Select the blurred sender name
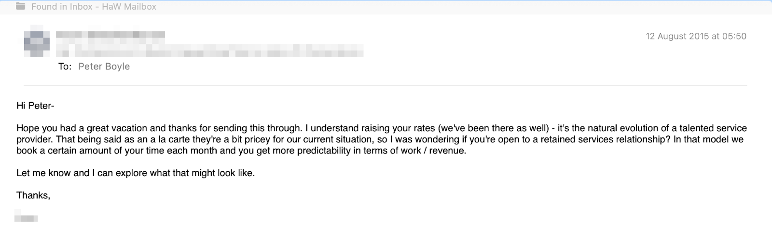This screenshot has height=233, width=772. 110,35
